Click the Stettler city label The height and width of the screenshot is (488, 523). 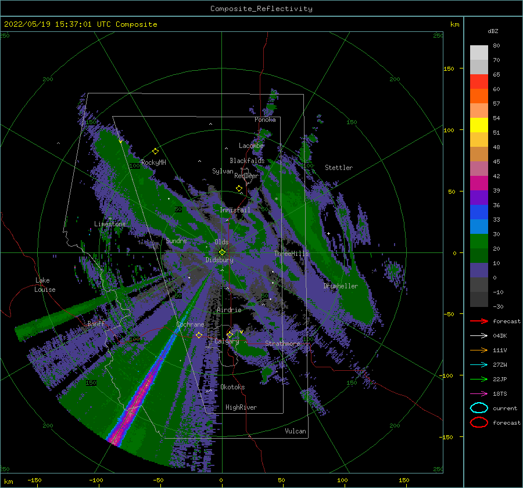(x=339, y=168)
